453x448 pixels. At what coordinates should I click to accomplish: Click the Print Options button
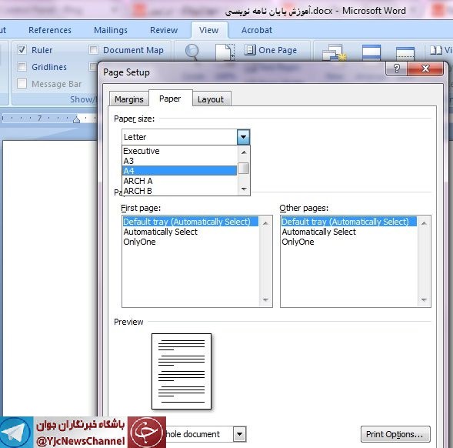[395, 434]
